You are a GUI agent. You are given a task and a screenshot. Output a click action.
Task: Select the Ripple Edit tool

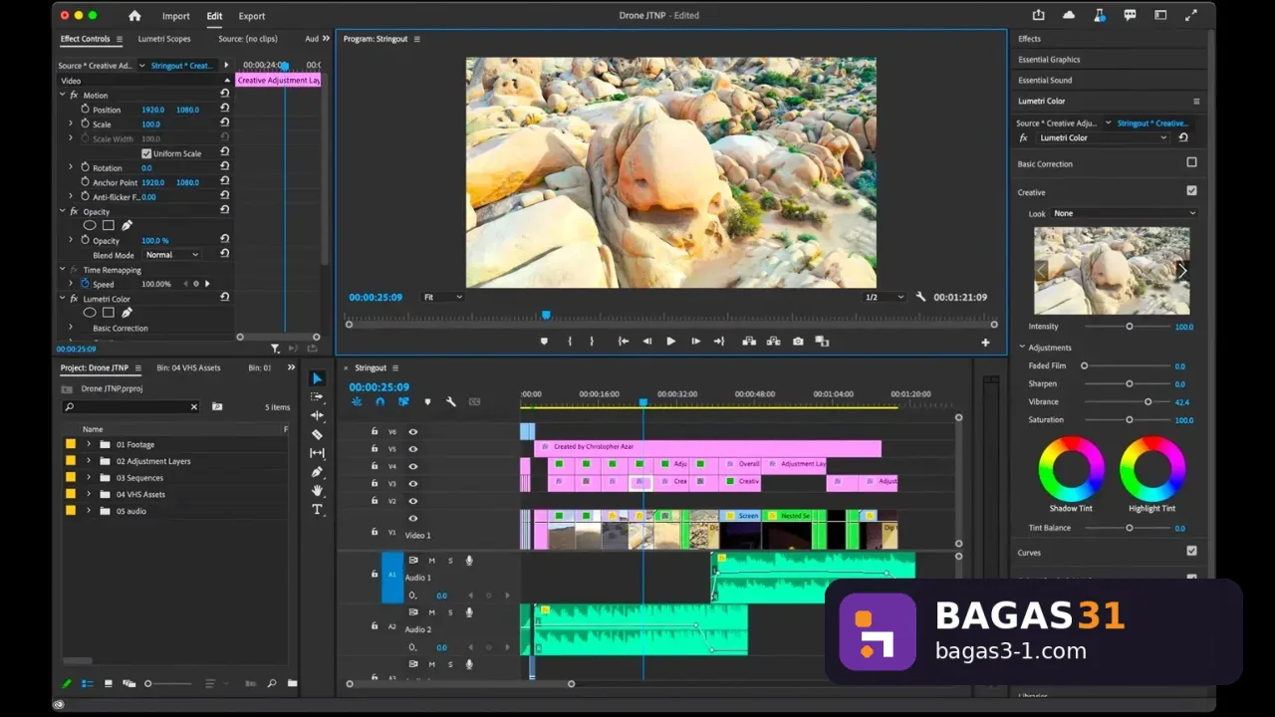point(317,415)
